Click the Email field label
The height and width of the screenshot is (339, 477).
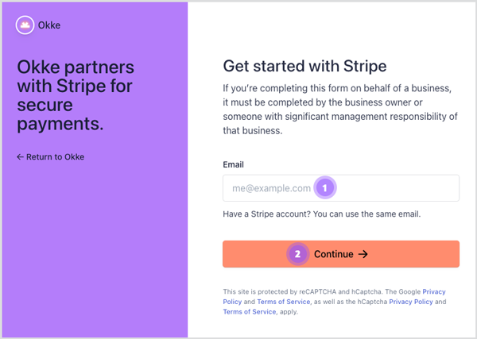pyautogui.click(x=233, y=164)
